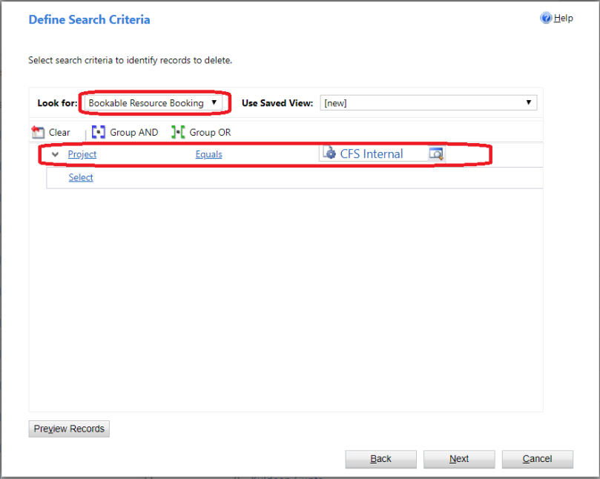Image resolution: width=600 pixels, height=479 pixels.
Task: Click the Clear criteria icon
Action: [38, 132]
